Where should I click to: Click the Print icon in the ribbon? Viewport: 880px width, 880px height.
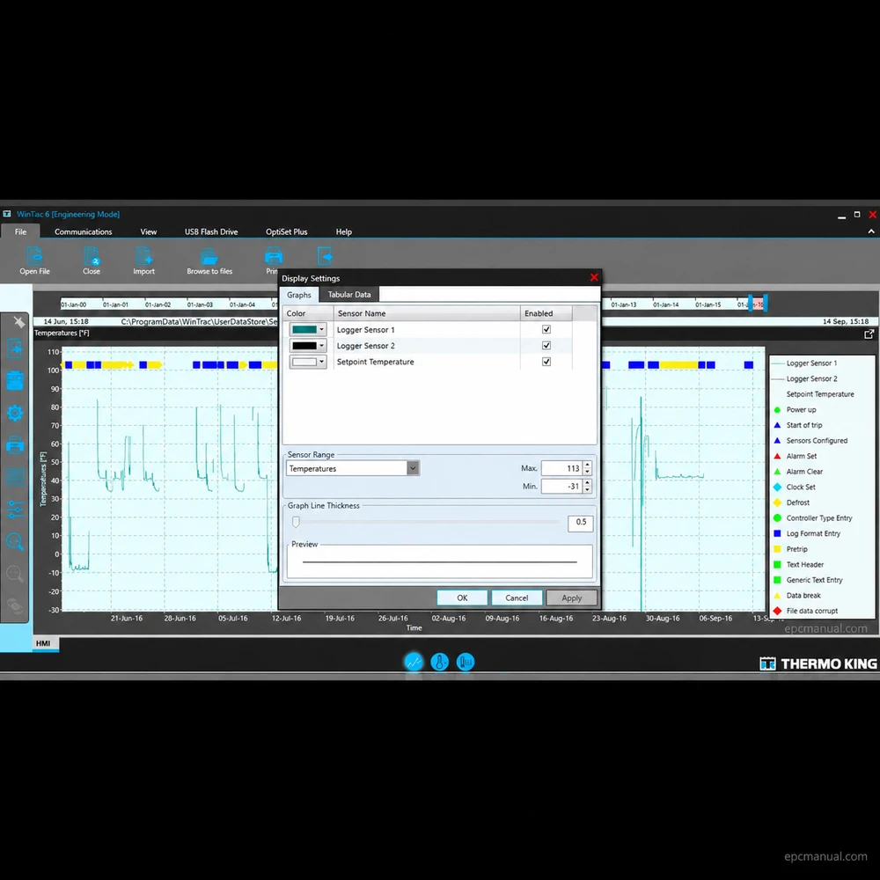tap(273, 256)
